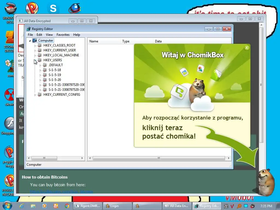
Task: Click the Registry Editor title bar icon
Action: tap(28, 29)
